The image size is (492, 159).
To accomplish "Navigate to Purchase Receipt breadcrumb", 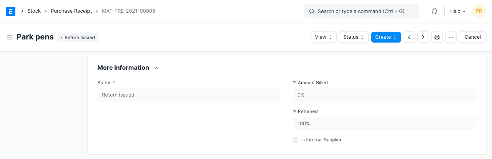I will click(71, 11).
